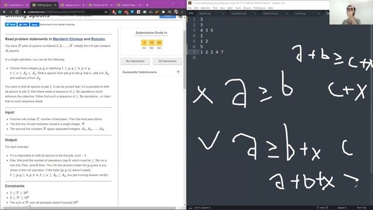Open the Chrome three-dot menu

click(x=182, y=12)
